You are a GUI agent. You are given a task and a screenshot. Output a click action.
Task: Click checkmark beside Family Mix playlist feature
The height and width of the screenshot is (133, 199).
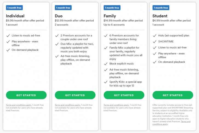pyautogui.click(x=106, y=48)
